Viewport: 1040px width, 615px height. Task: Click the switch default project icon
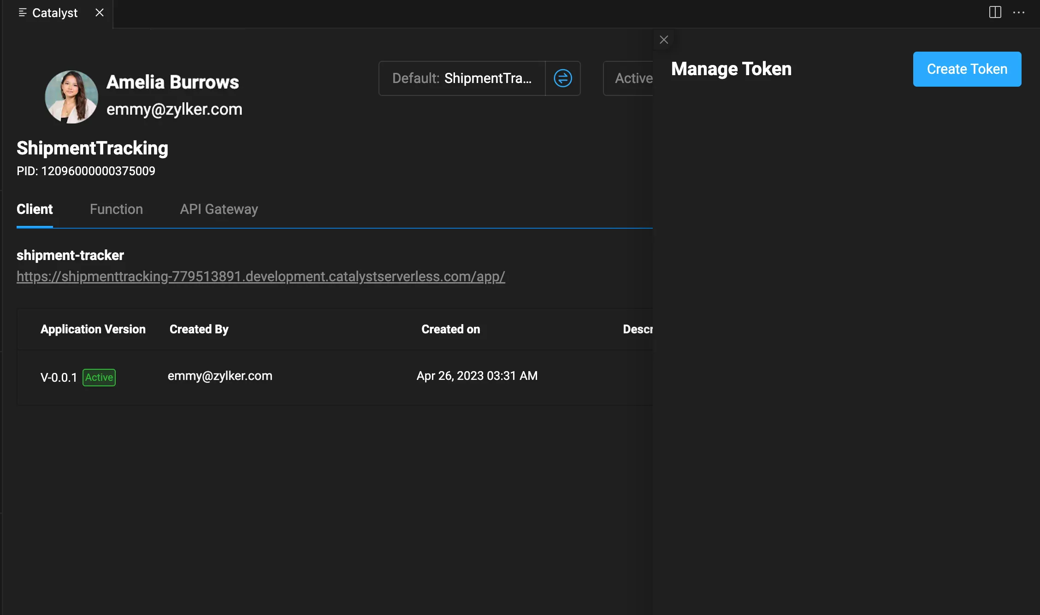click(563, 78)
